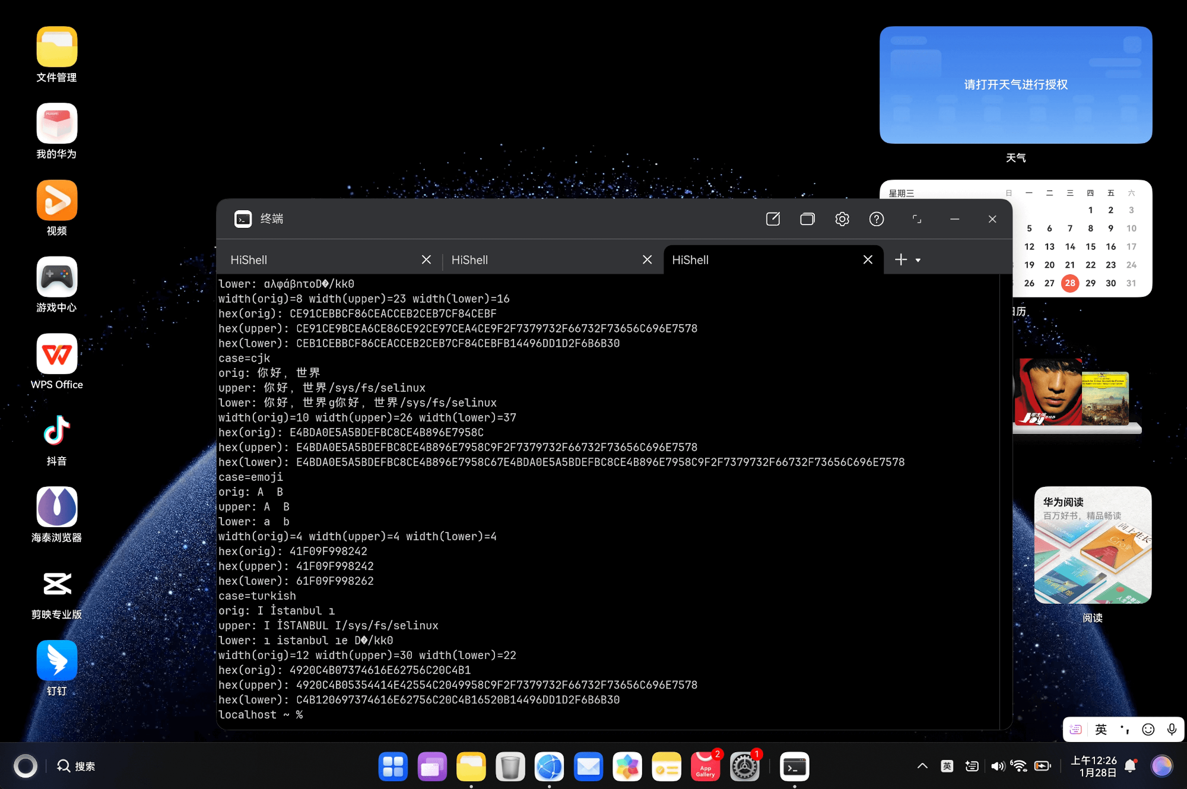Launch WPS Office from desktop
This screenshot has width=1187, height=789.
[57, 354]
